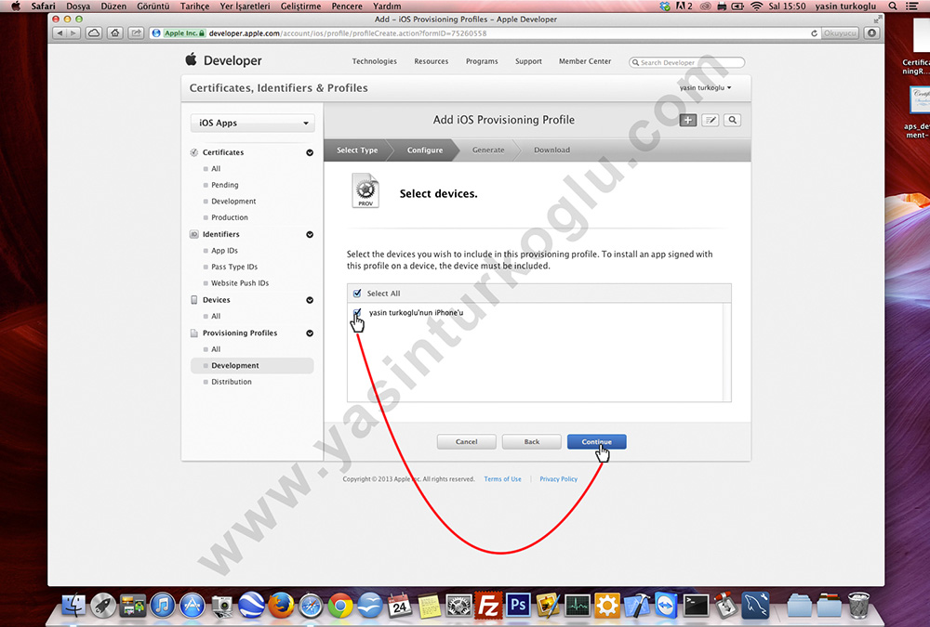
Task: Open Activity Monitor from the dock
Action: click(578, 606)
